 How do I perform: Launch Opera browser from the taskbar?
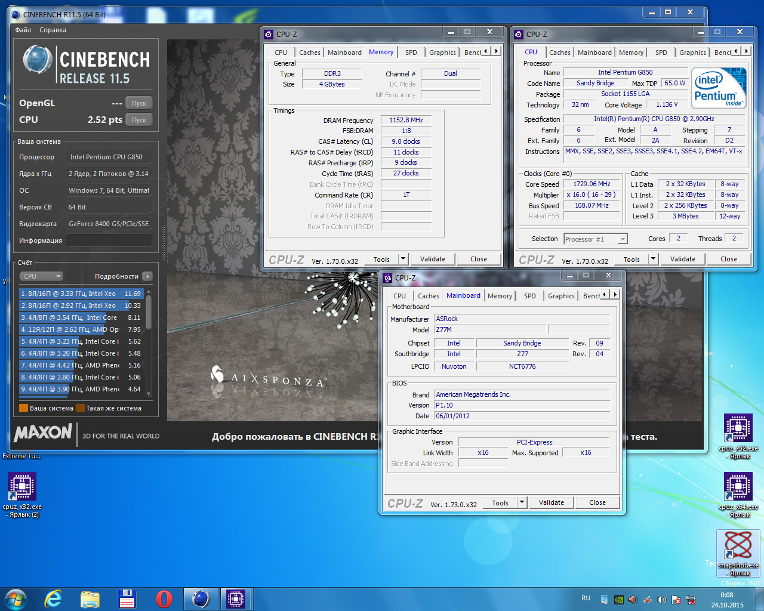[164, 598]
